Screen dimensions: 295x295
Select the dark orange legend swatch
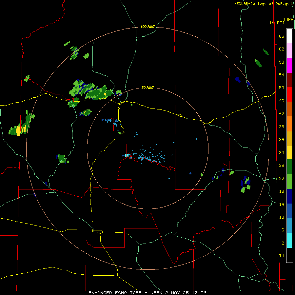289,109
